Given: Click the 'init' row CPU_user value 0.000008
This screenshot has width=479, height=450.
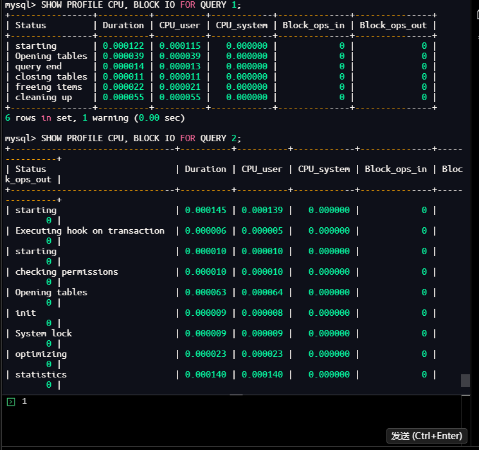Looking at the screenshot, I should [262, 313].
